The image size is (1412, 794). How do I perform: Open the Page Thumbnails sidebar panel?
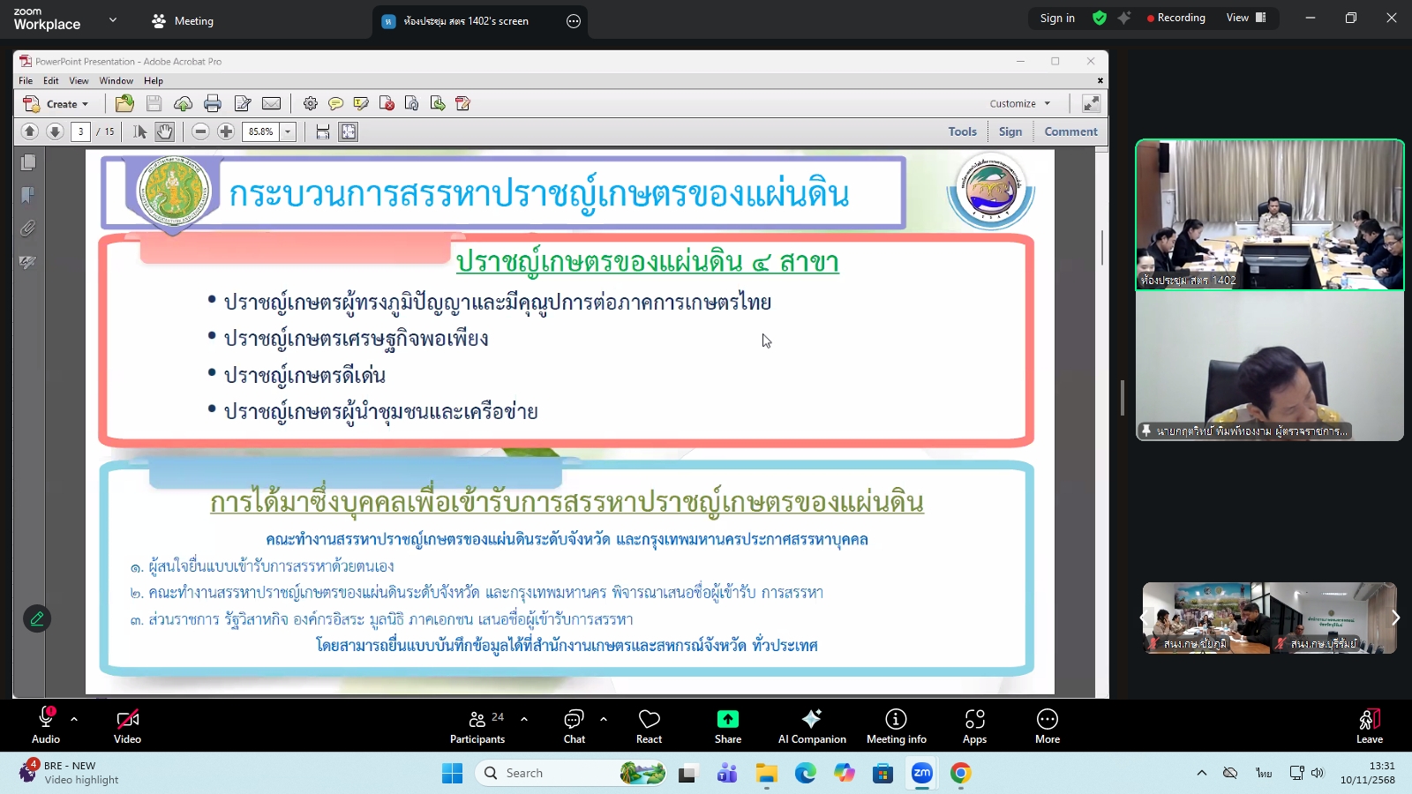pyautogui.click(x=27, y=161)
